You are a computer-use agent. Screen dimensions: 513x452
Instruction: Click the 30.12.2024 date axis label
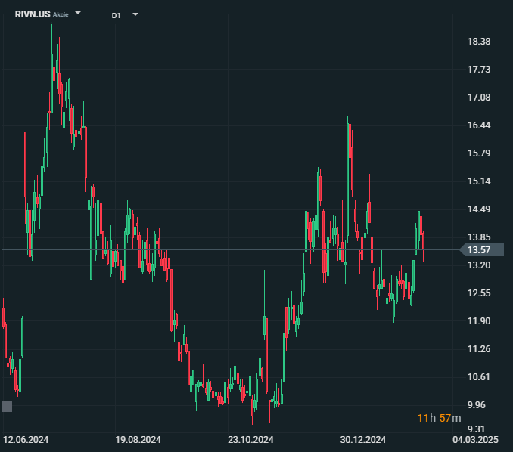363,440
